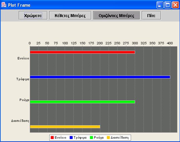Image resolution: width=180 pixels, height=142 pixels.
Task: Select the Οριζόντιες Μπάρες button
Action: [x=116, y=15]
